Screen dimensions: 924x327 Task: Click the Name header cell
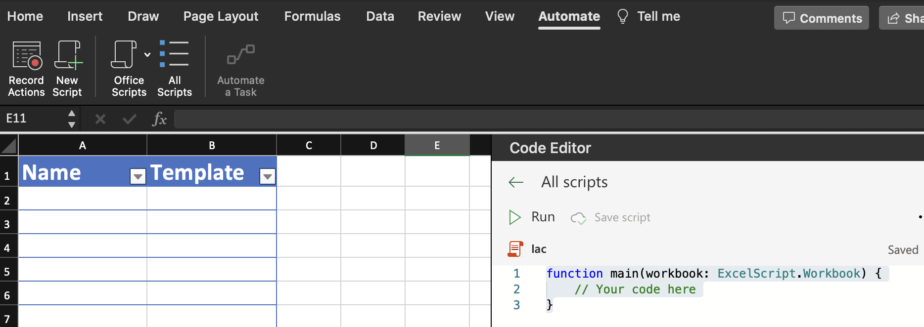[x=83, y=171]
